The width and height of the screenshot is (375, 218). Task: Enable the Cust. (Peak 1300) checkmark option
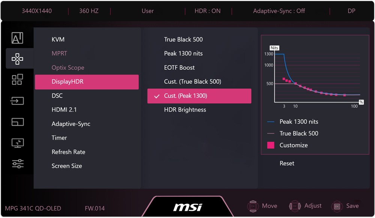pyautogui.click(x=199, y=96)
